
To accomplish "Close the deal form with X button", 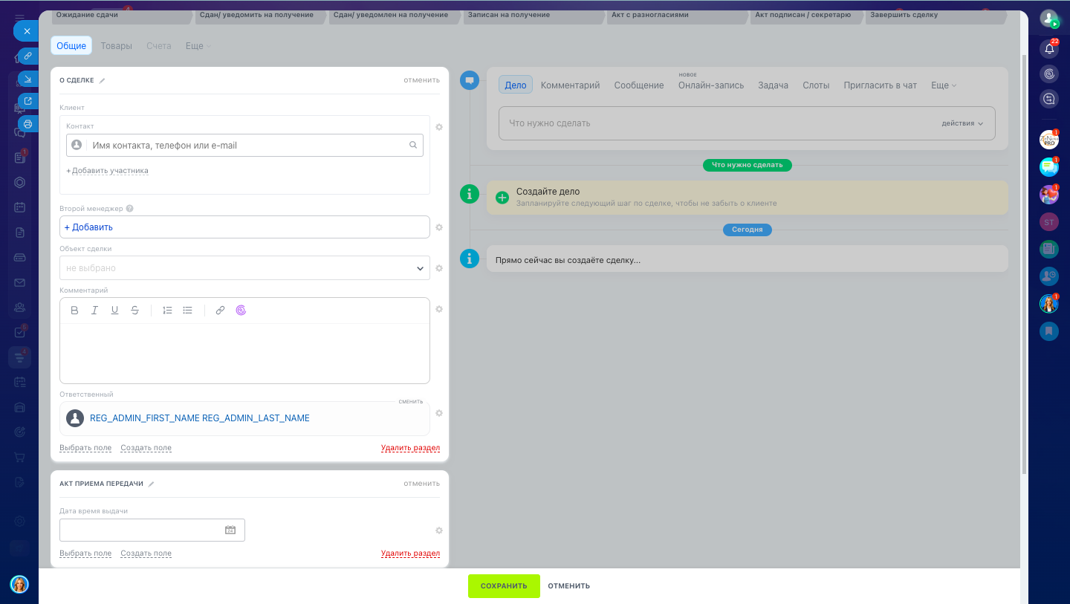I will point(27,31).
